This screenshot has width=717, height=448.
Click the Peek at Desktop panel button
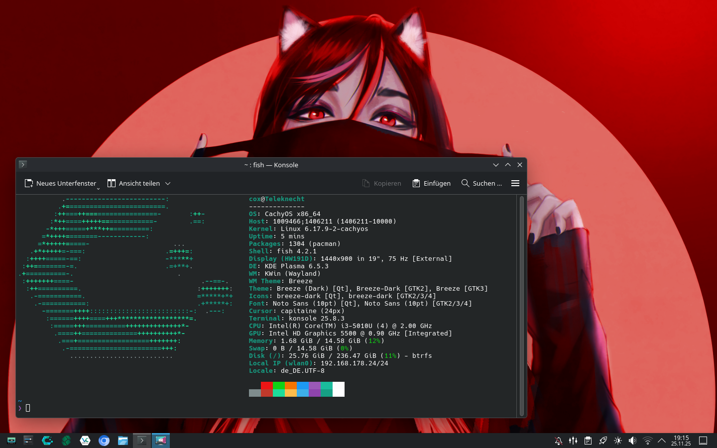(703, 441)
